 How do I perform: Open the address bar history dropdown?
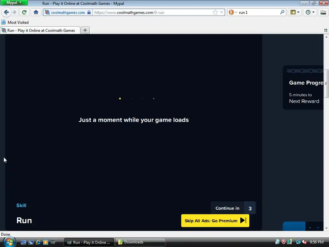(221, 13)
